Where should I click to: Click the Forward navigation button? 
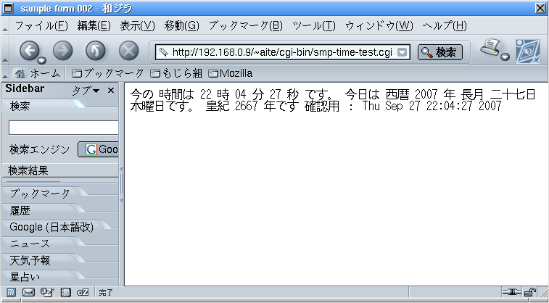pos(62,51)
